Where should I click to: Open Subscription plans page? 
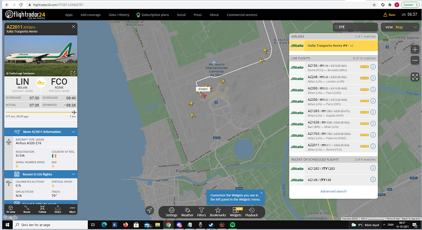152,15
